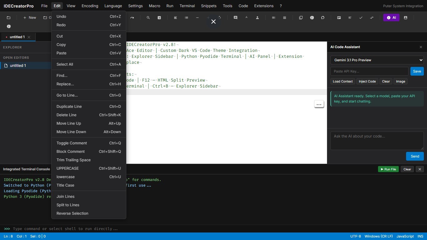The image size is (427, 240).
Task: Click the opposing arrows toolbar icon
Action: coord(372,18)
